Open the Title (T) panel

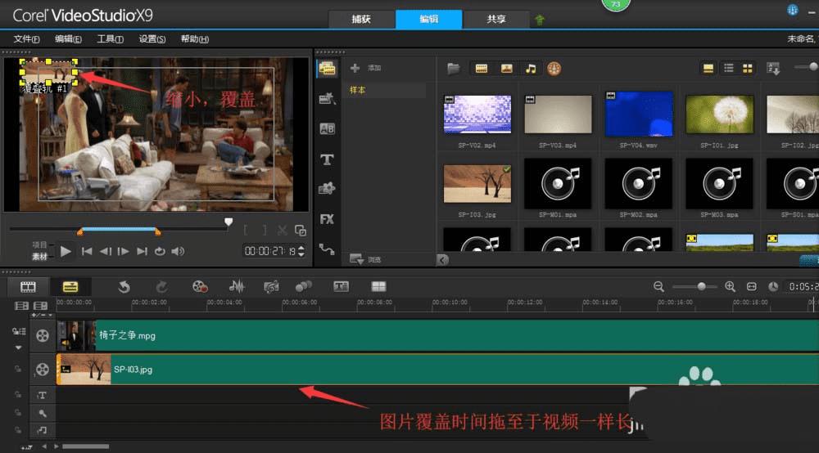tap(328, 159)
